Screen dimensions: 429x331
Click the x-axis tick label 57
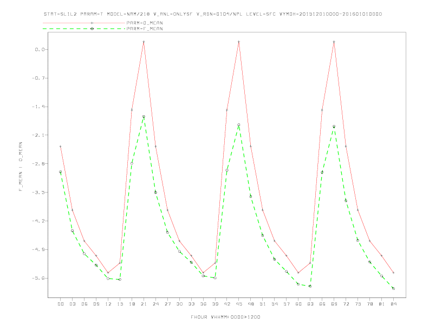(x=287, y=304)
